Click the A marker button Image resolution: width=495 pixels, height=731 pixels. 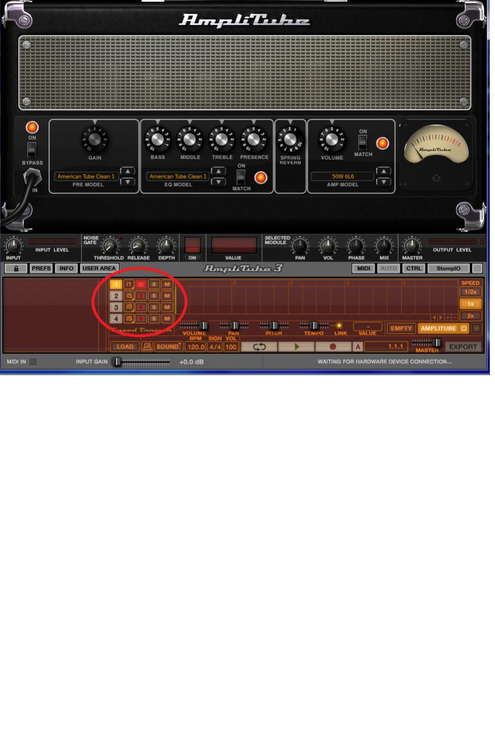coord(358,347)
